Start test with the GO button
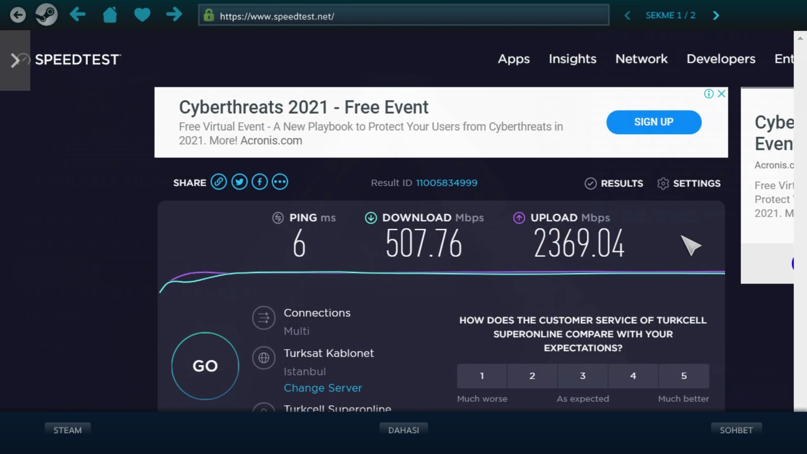This screenshot has height=454, width=807. 205,366
